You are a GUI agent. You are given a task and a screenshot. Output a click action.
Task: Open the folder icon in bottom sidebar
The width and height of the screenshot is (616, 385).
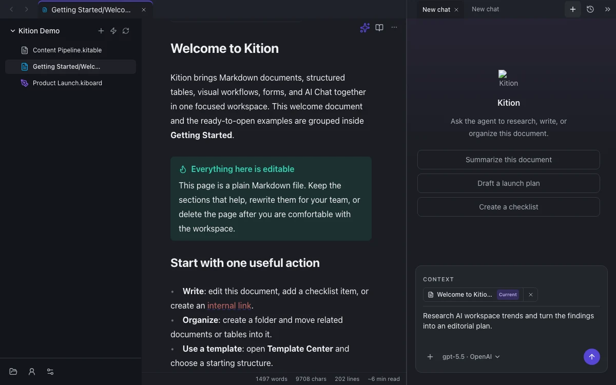(x=13, y=372)
